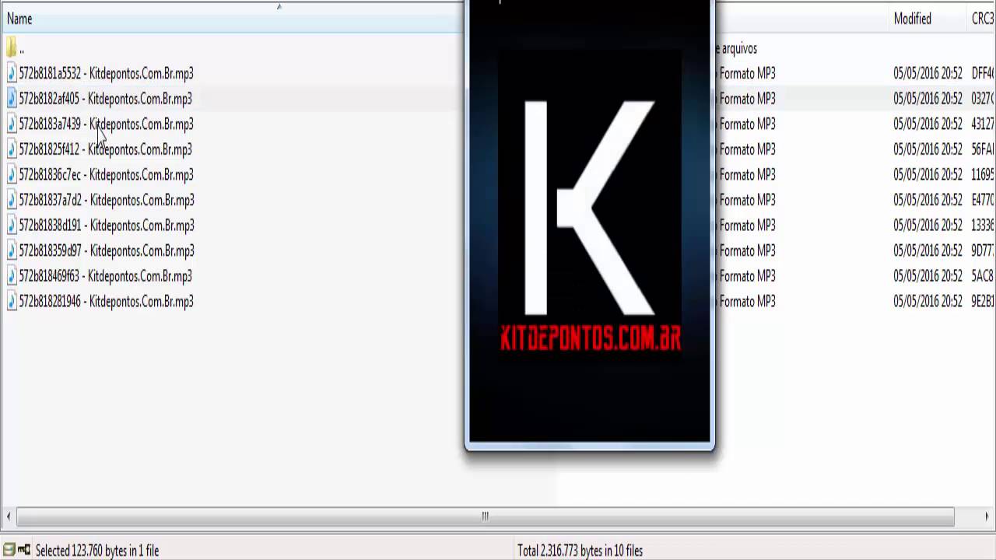This screenshot has height=560, width=996.
Task: Click 'Selected 123.760 bytes in 1 file' status
Action: [97, 551]
